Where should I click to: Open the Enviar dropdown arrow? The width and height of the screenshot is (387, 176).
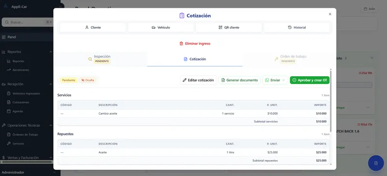pyautogui.click(x=283, y=80)
